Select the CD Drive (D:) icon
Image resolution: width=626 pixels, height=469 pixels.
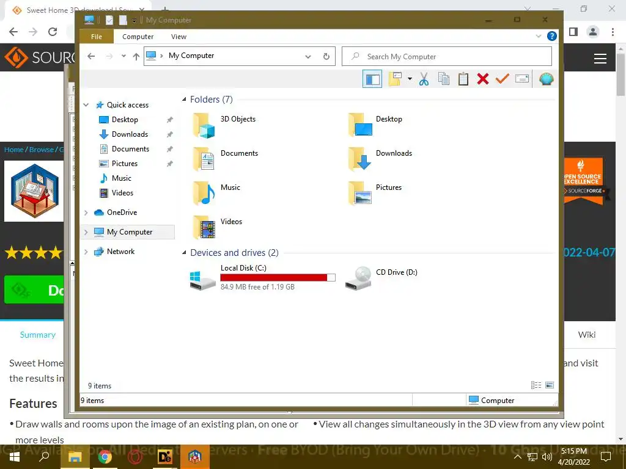click(x=358, y=278)
